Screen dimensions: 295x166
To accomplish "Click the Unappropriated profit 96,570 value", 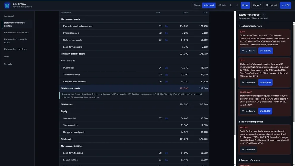I will tap(184, 132).
